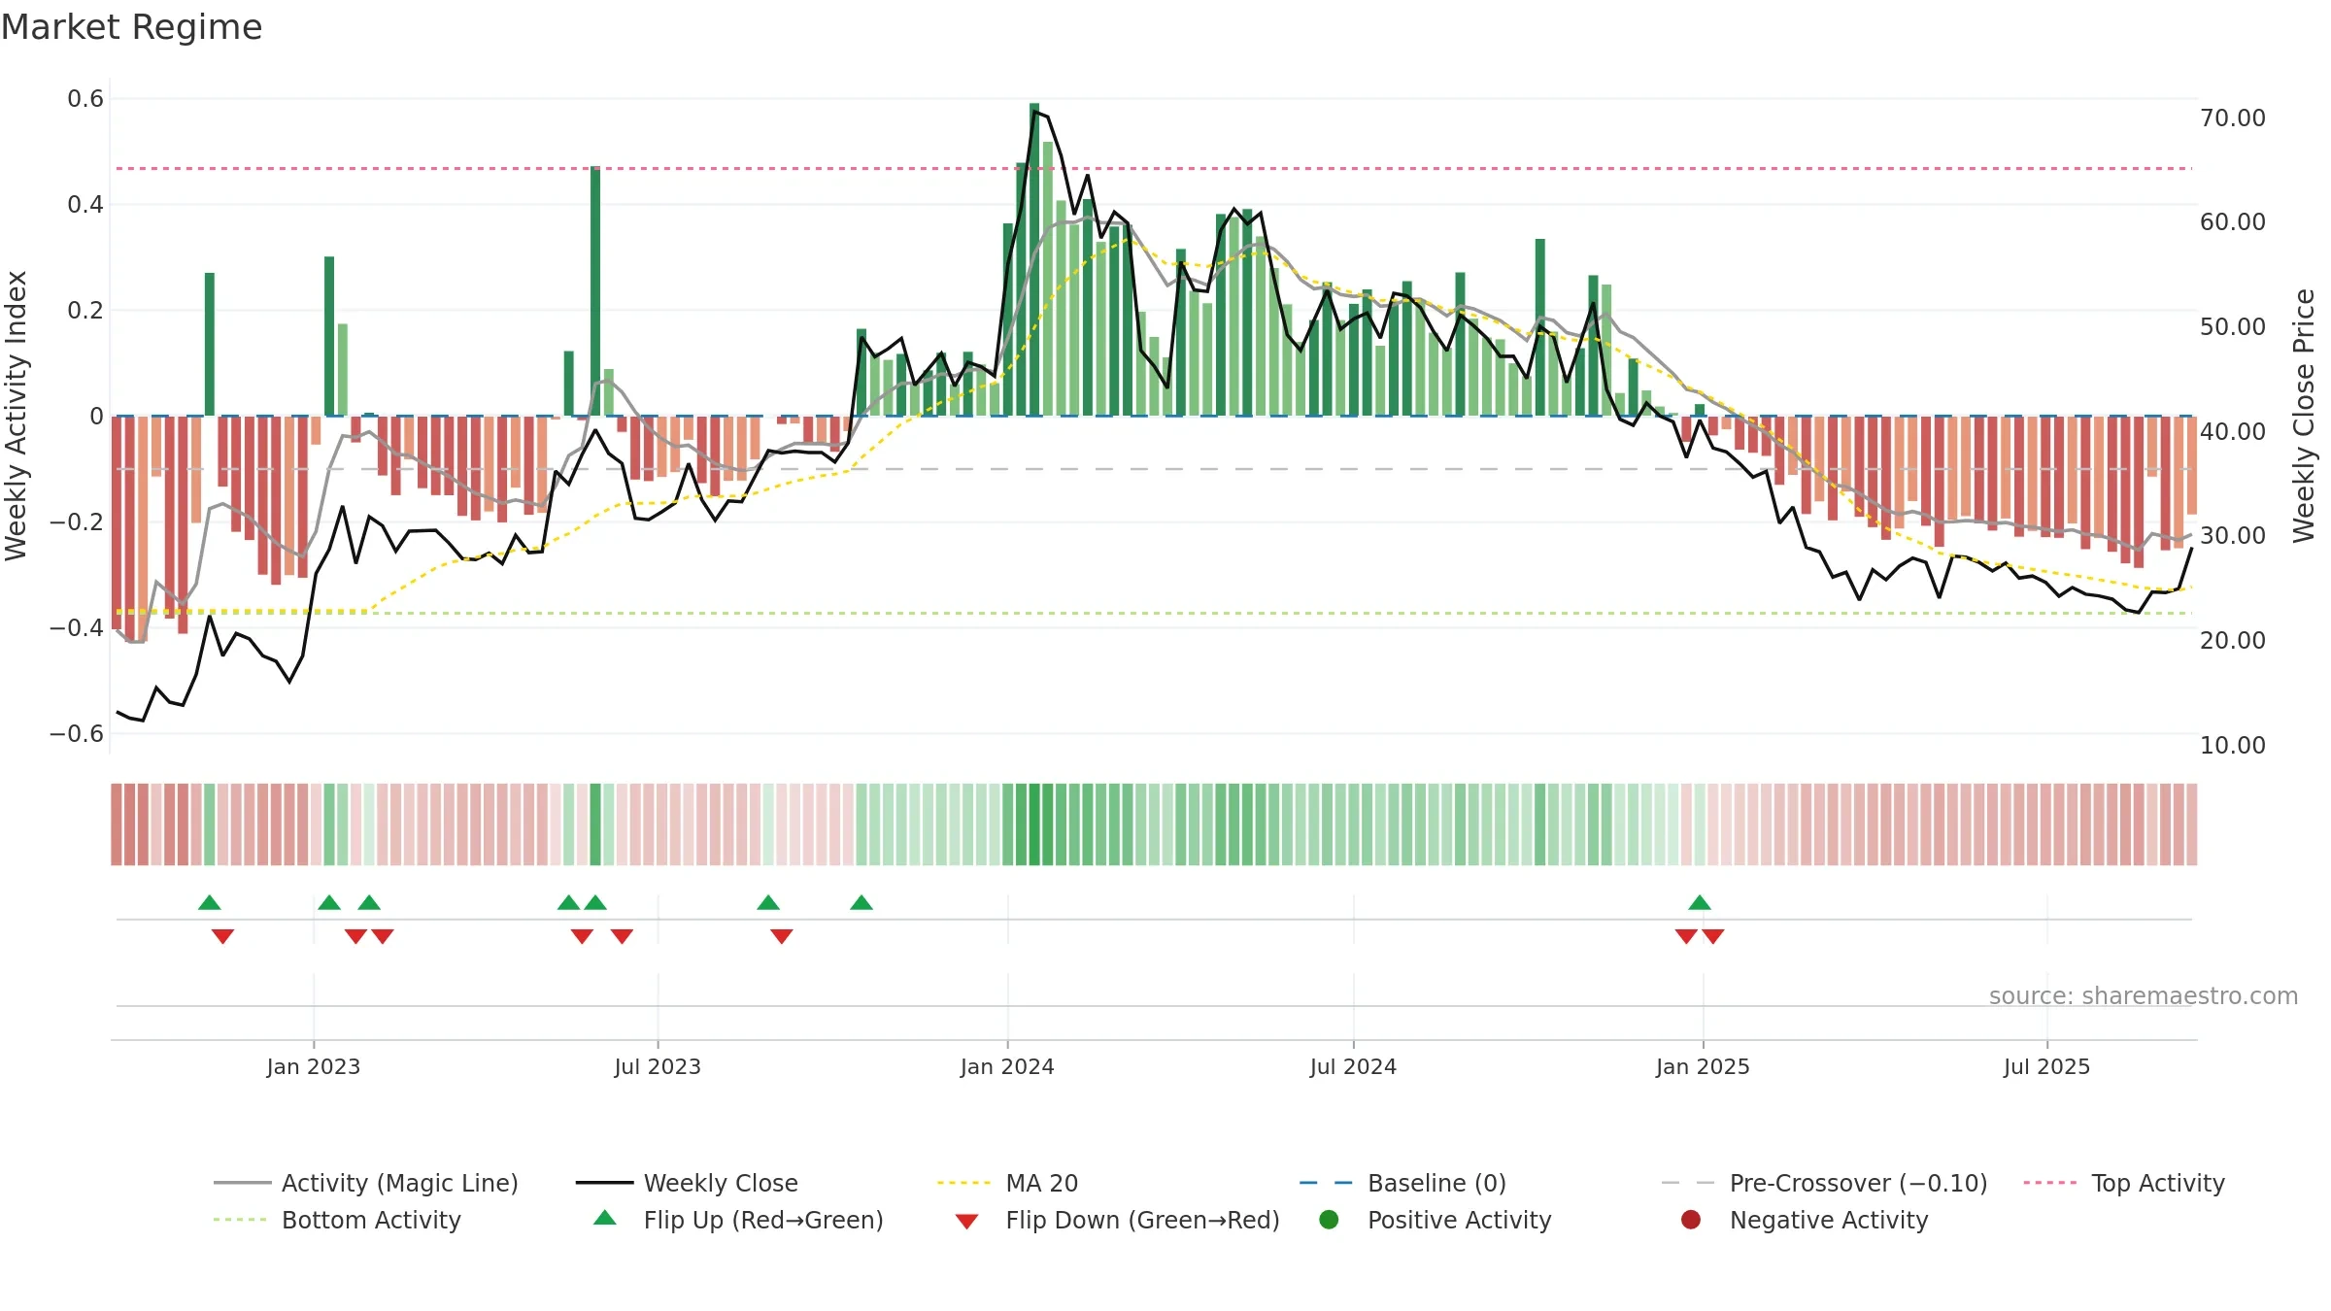The height and width of the screenshot is (1311, 2331).
Task: Click the Weekly Close Price axis title
Action: click(x=2304, y=416)
